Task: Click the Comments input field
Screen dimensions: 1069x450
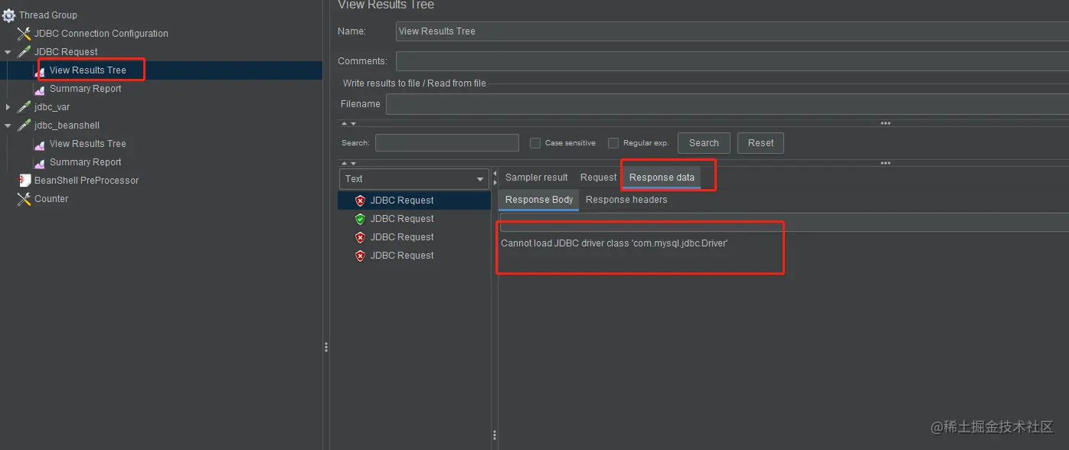Action: click(x=733, y=61)
